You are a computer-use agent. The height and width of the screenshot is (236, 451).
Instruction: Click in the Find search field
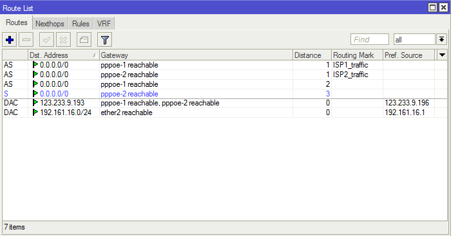pos(370,40)
